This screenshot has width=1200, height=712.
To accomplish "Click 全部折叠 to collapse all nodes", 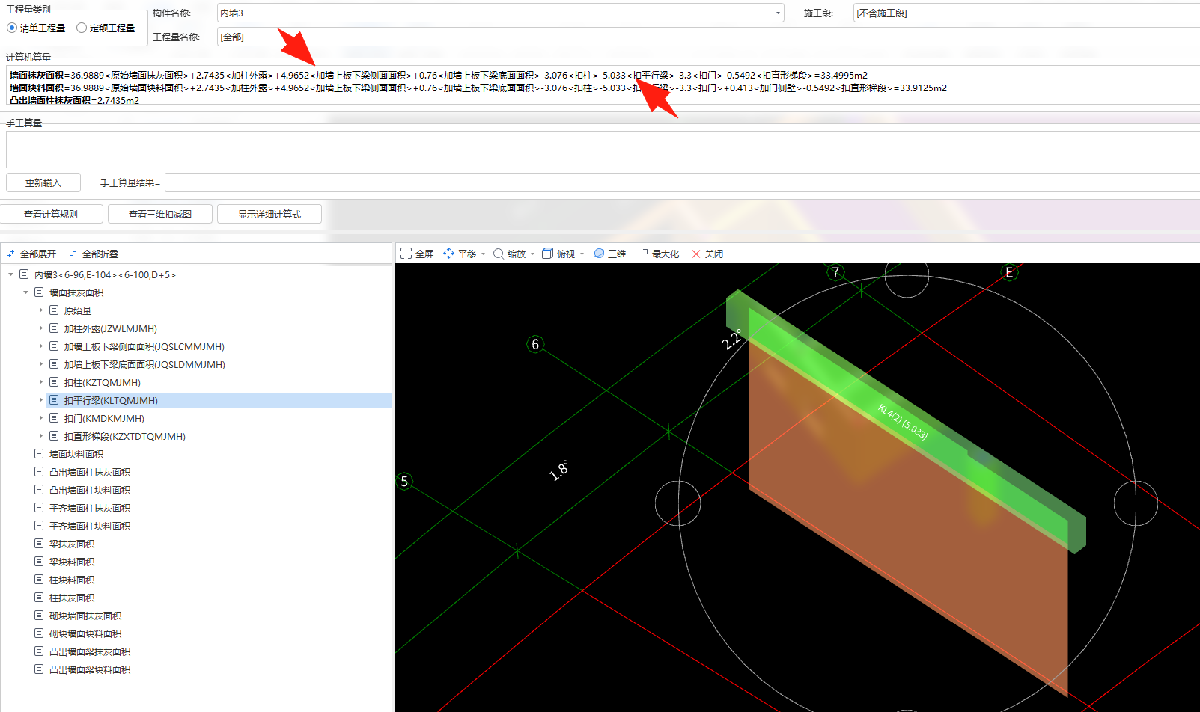I will click(94, 254).
